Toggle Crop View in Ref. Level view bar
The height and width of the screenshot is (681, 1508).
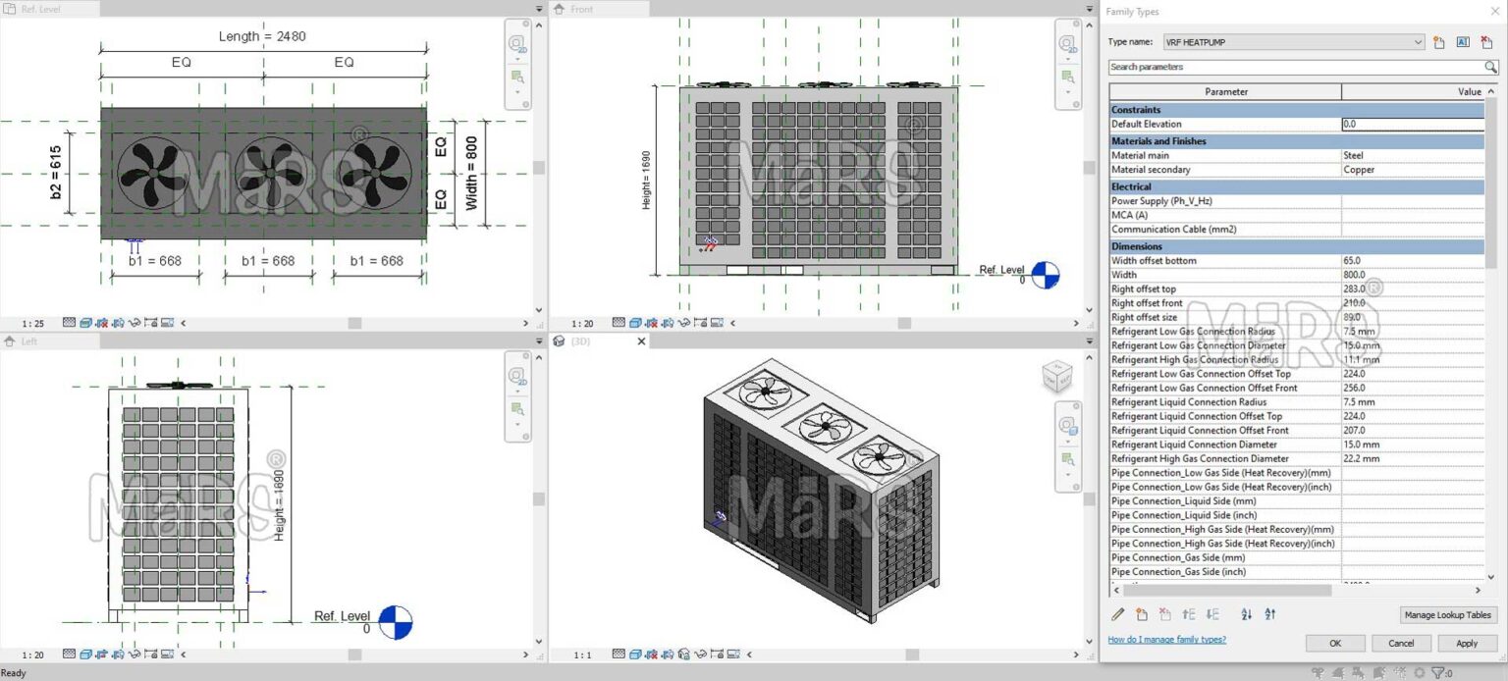click(x=101, y=322)
